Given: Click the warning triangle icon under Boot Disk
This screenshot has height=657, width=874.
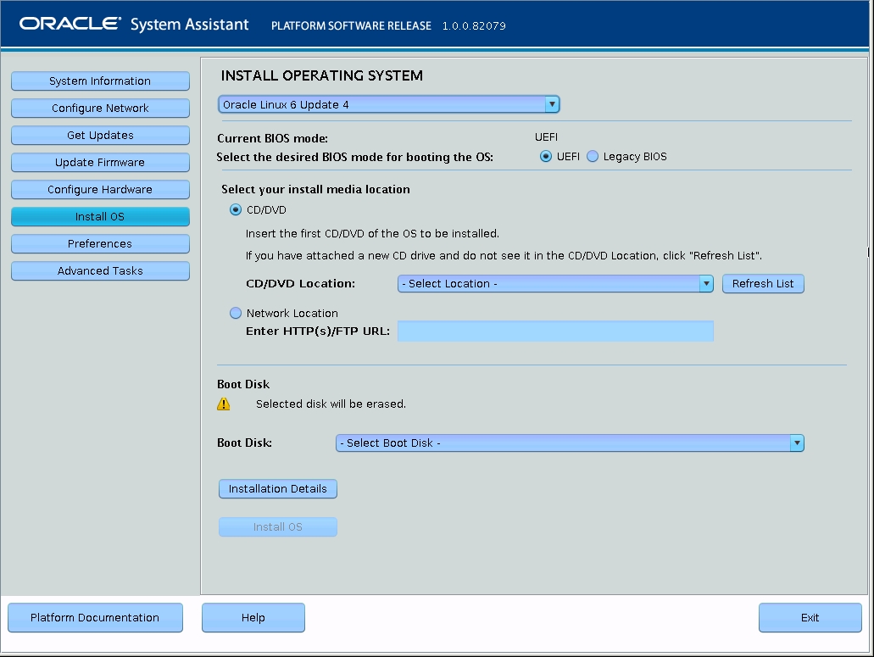Looking at the screenshot, I should pyautogui.click(x=224, y=404).
